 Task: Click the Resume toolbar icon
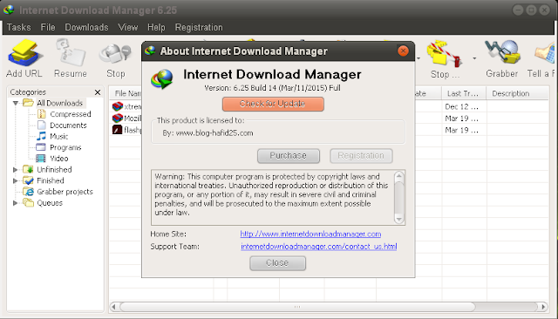71,53
